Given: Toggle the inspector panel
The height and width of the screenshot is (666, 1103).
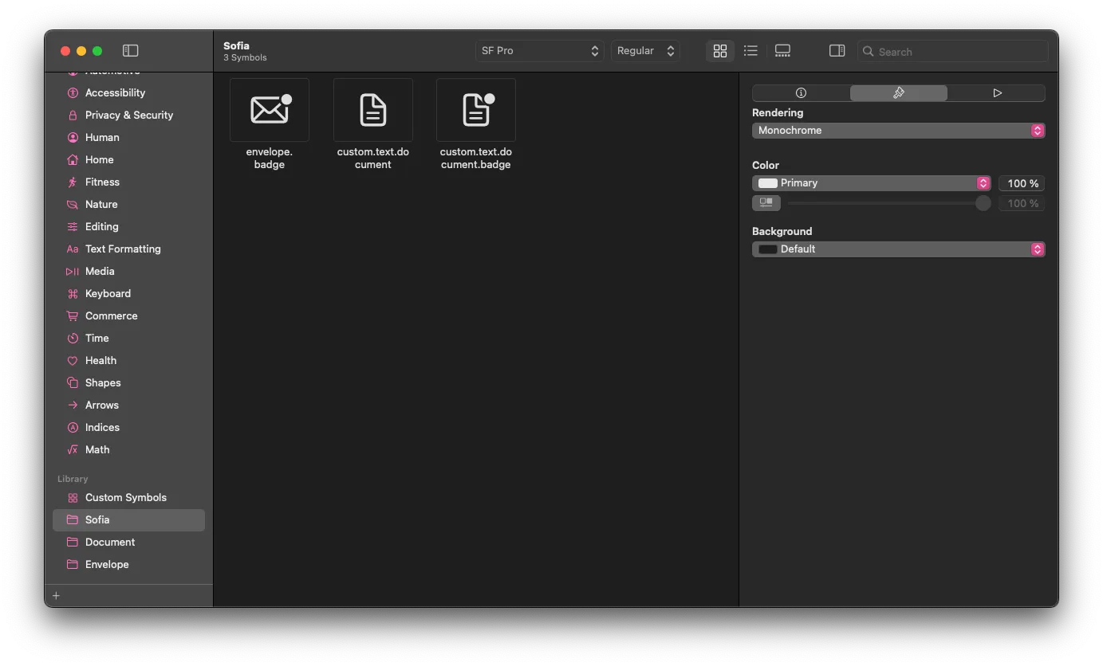Looking at the screenshot, I should (837, 51).
